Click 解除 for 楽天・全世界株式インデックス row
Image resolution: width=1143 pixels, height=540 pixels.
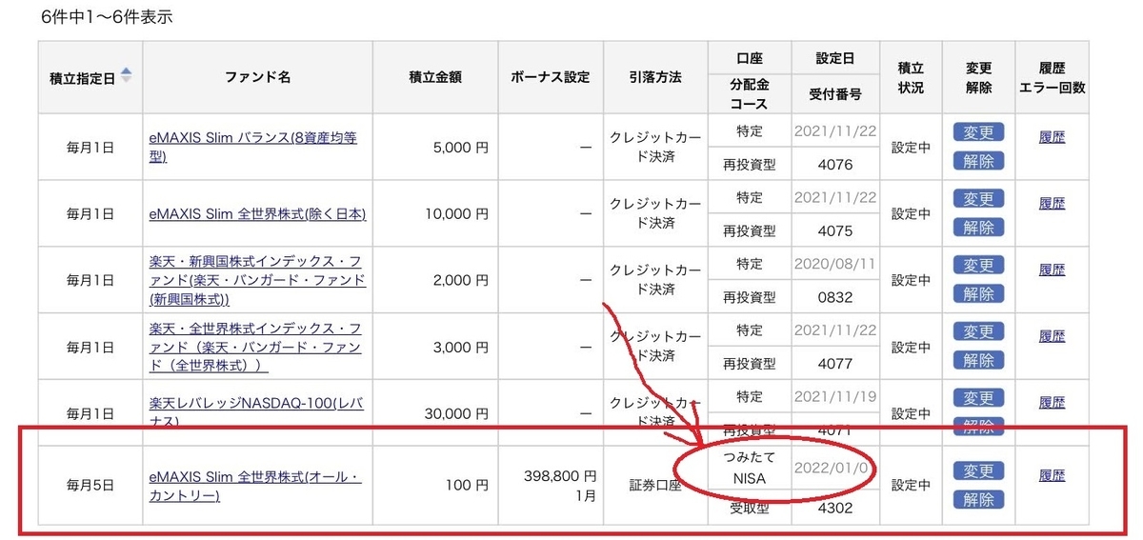[978, 361]
